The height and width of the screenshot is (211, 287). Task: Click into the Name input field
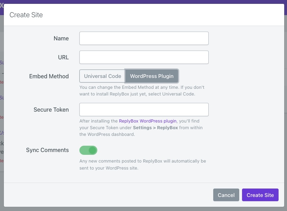tap(144, 38)
